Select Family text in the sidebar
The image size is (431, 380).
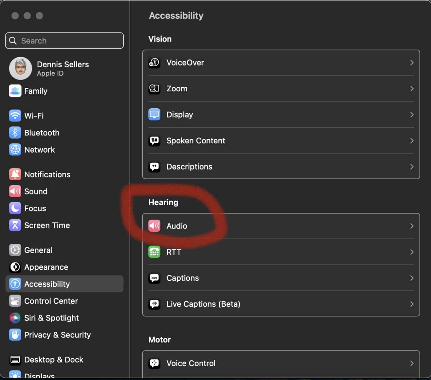pyautogui.click(x=36, y=91)
